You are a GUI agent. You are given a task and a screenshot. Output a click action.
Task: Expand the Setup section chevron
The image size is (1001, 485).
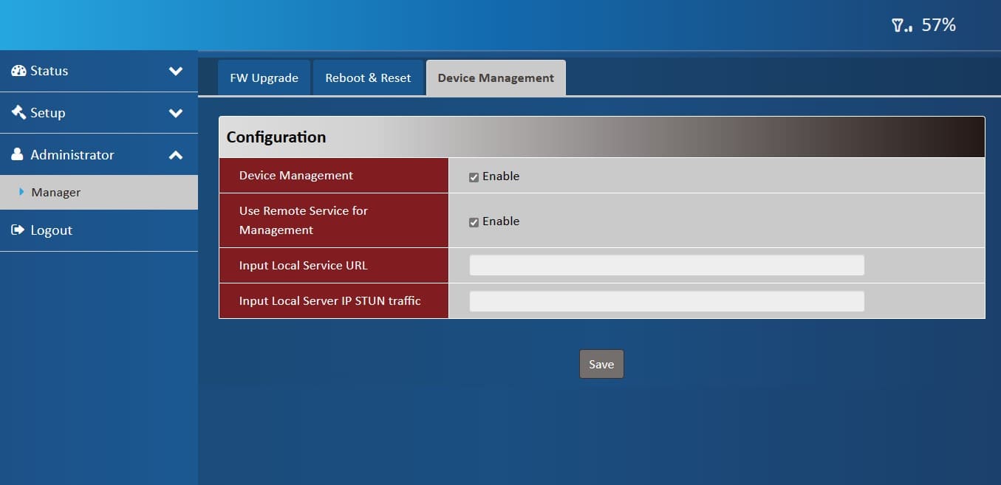click(x=176, y=113)
